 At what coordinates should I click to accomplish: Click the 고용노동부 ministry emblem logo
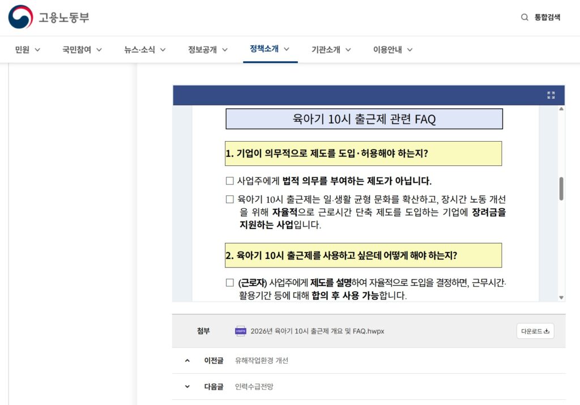[19, 17]
